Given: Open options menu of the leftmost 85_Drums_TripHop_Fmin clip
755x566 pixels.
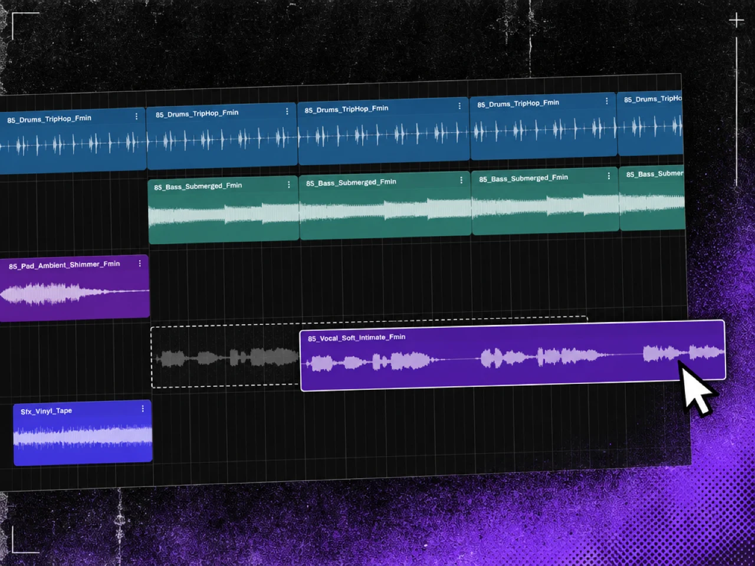Looking at the screenshot, I should [136, 117].
